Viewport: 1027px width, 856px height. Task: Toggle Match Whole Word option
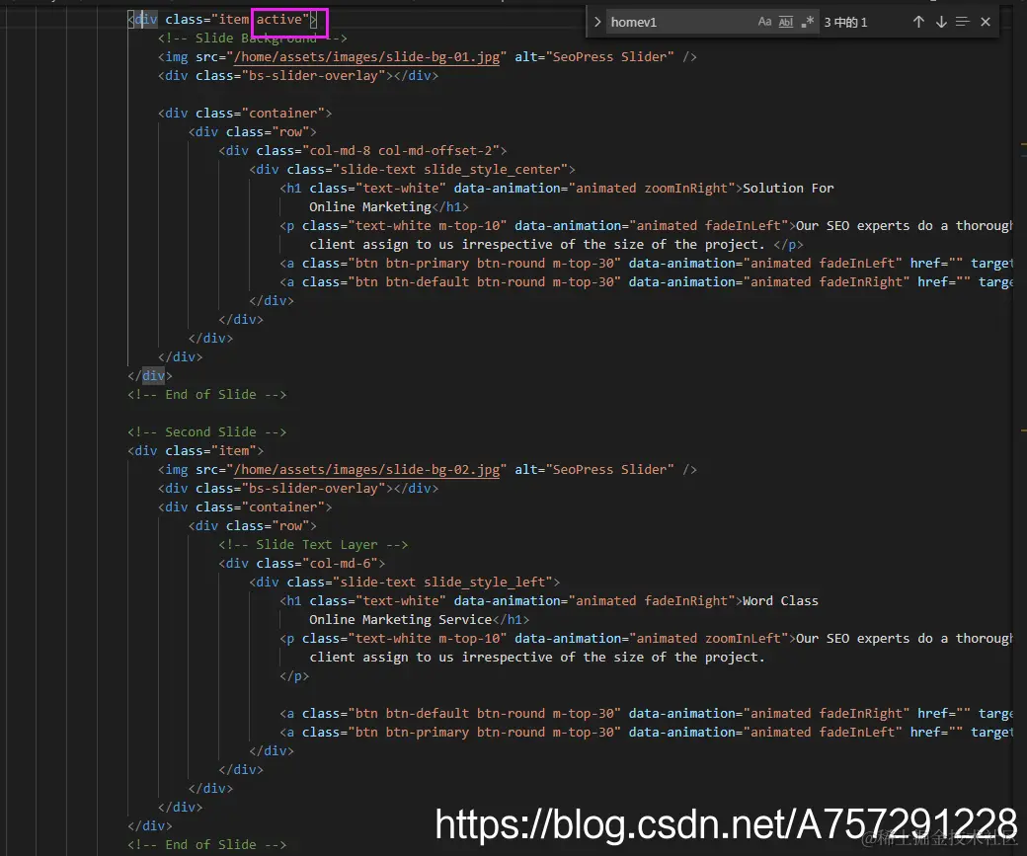[x=786, y=22]
